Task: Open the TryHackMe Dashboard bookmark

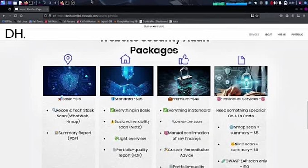Action: 154,21
